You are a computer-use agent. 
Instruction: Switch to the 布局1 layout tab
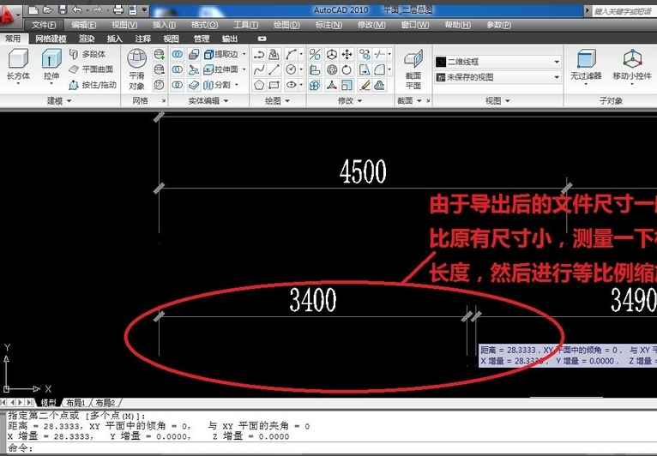point(75,403)
